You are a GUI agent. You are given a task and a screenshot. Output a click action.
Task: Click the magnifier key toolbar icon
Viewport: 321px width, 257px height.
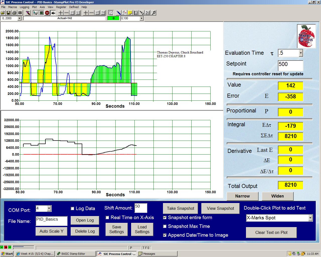tap(153, 13)
